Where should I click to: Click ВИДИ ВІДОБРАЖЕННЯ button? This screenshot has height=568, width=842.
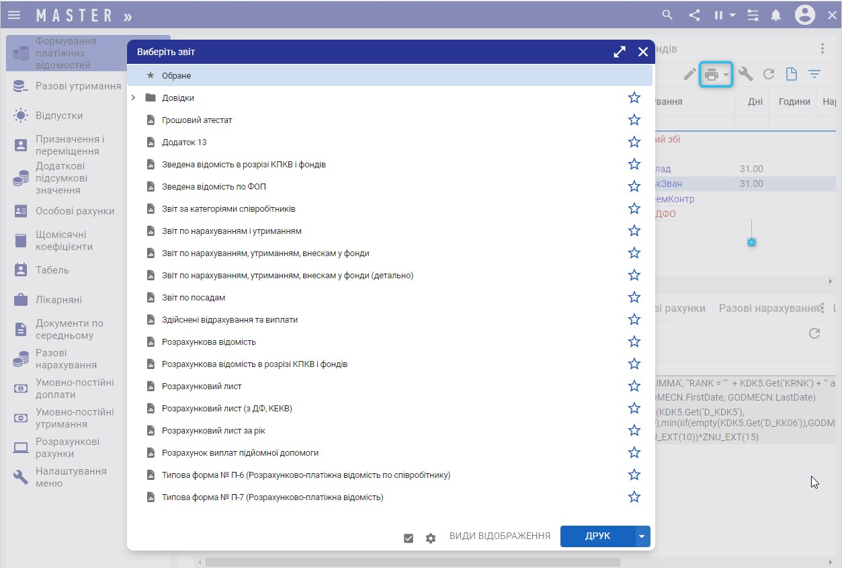[x=499, y=536]
